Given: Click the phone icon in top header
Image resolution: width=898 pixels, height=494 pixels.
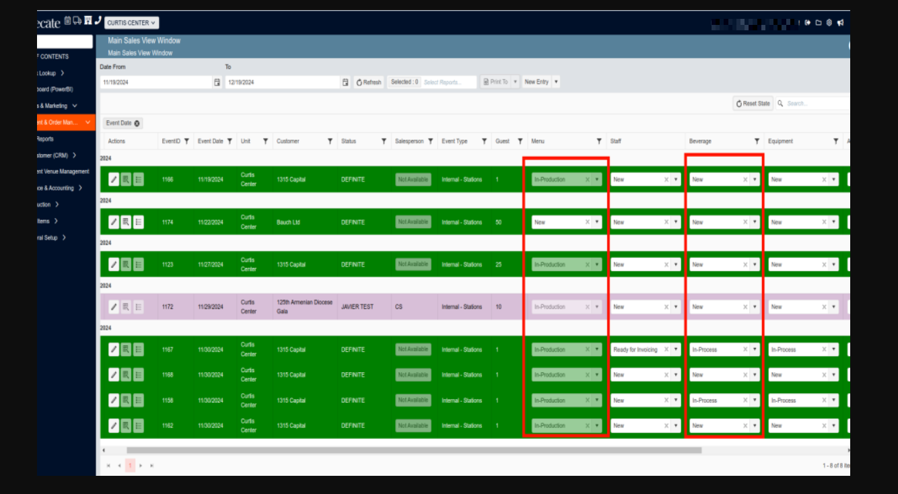Looking at the screenshot, I should [x=98, y=21].
